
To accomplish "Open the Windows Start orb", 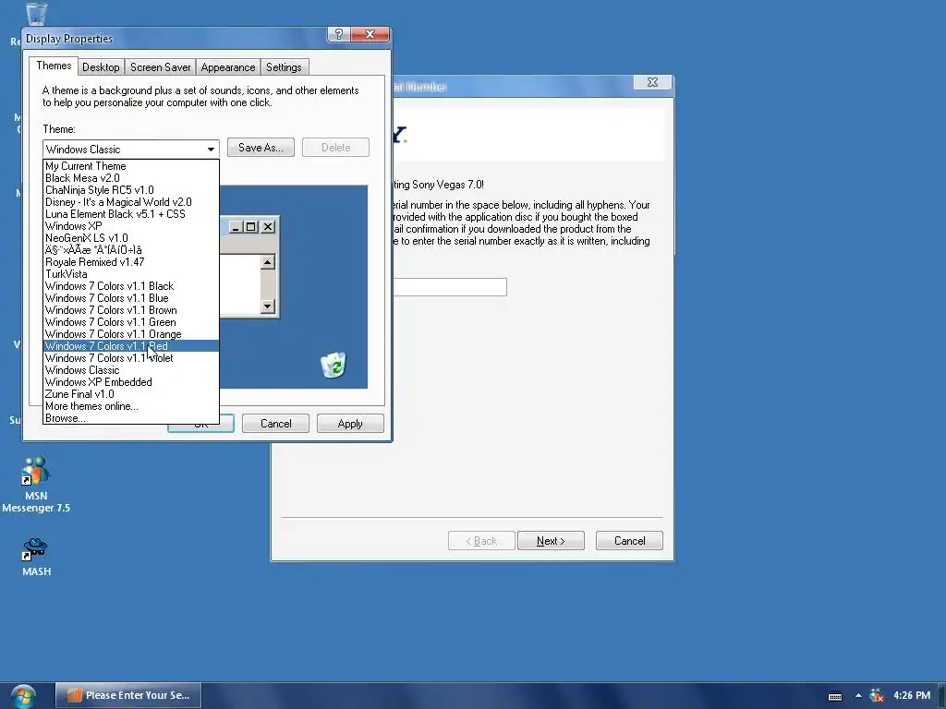I will click(23, 696).
